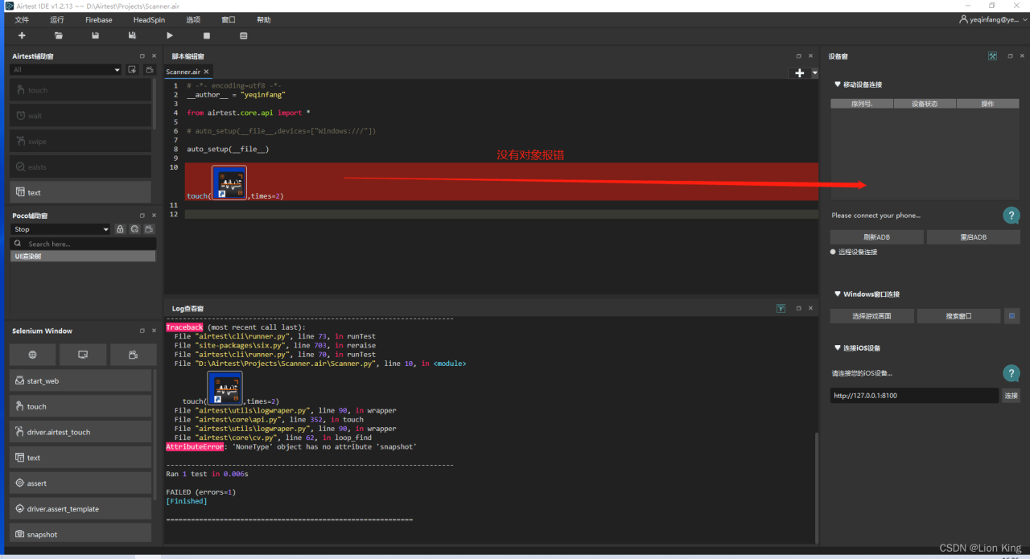Click the 搜索窗口 button

(958, 316)
